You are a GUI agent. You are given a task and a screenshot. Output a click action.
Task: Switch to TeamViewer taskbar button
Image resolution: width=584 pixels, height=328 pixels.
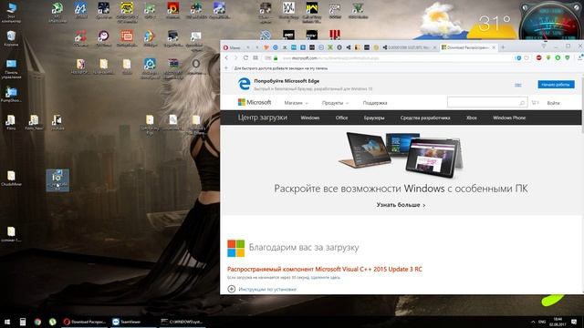pos(133,322)
